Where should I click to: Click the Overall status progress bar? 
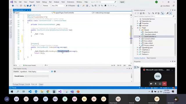tap(37, 76)
